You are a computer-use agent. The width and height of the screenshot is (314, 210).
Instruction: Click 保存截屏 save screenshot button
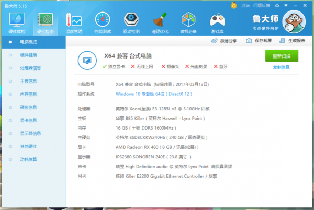pos(259,41)
